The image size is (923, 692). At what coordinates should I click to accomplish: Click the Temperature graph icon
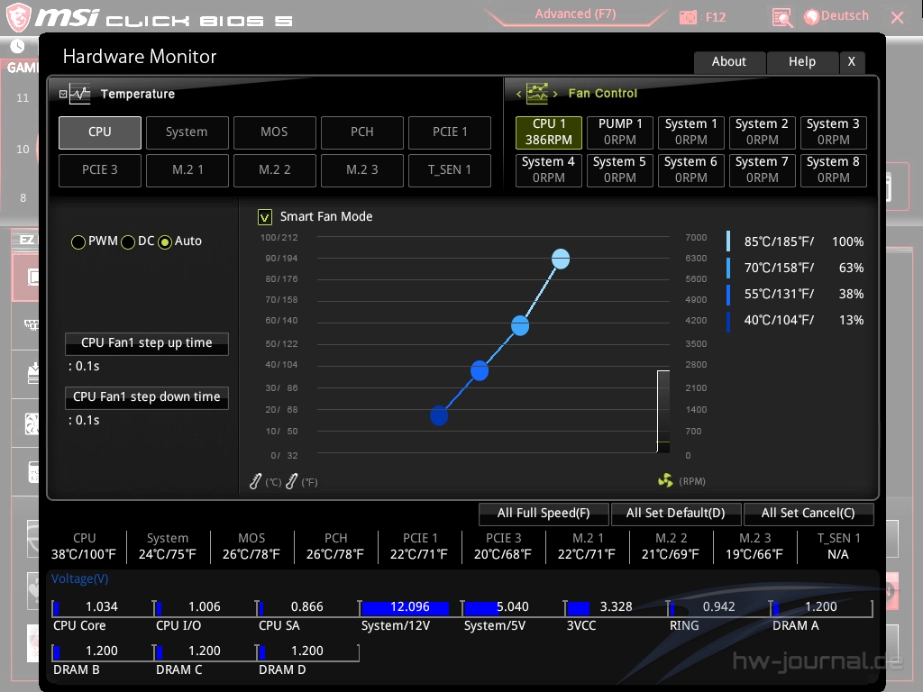[x=79, y=94]
